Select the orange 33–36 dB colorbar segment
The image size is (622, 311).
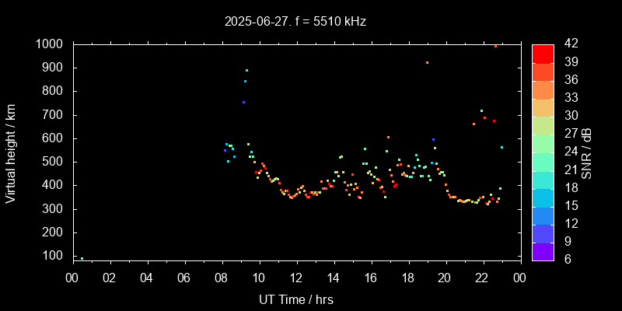(x=543, y=89)
